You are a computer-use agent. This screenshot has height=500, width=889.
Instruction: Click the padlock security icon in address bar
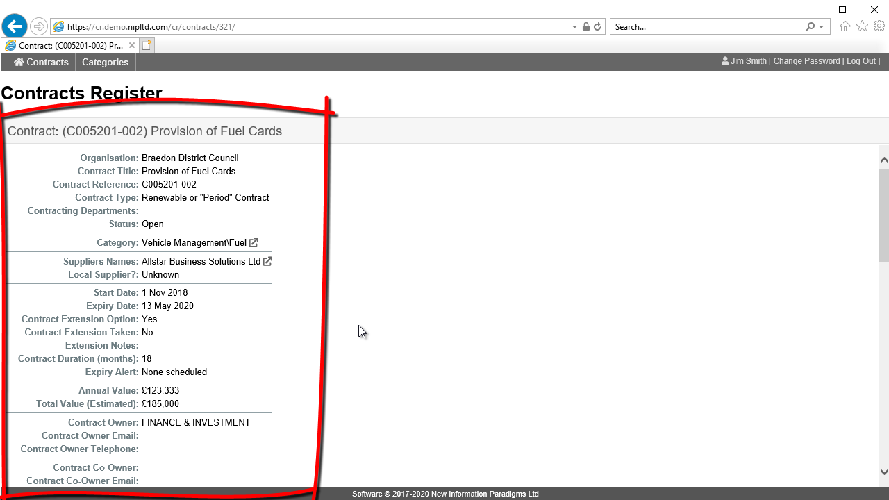point(586,27)
